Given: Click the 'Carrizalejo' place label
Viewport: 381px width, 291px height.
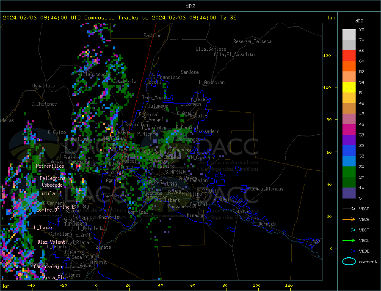Looking at the screenshot, I should [x=48, y=267].
